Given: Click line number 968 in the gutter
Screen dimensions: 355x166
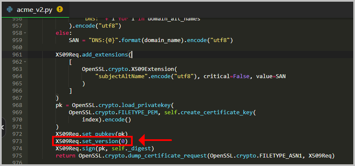Looking at the screenshot, I should [x=17, y=105].
